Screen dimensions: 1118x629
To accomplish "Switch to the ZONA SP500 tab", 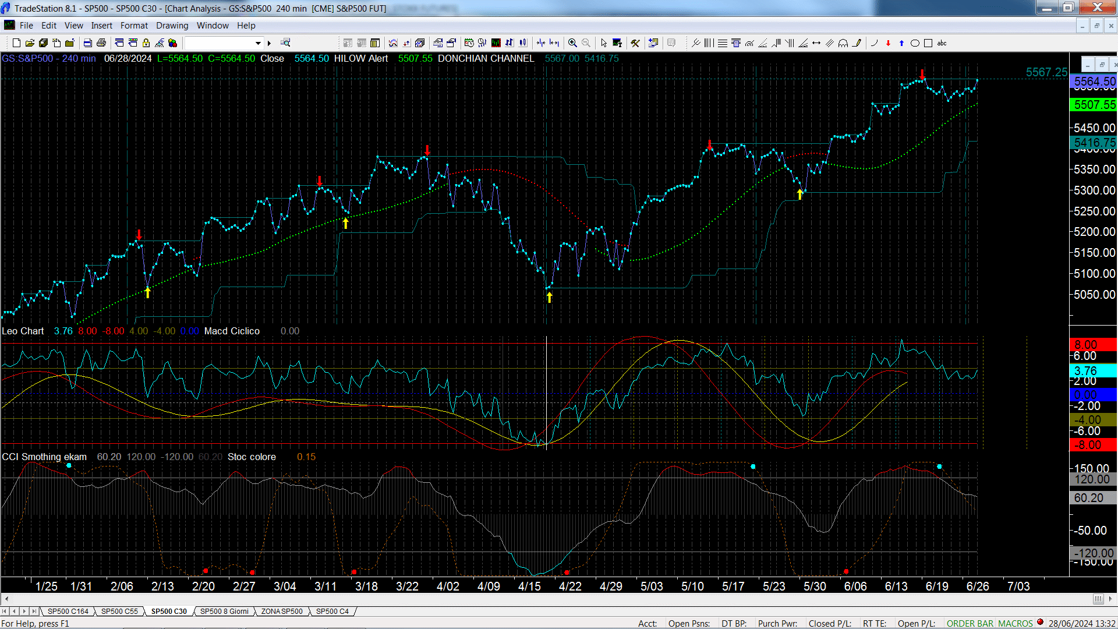I will pyautogui.click(x=282, y=612).
